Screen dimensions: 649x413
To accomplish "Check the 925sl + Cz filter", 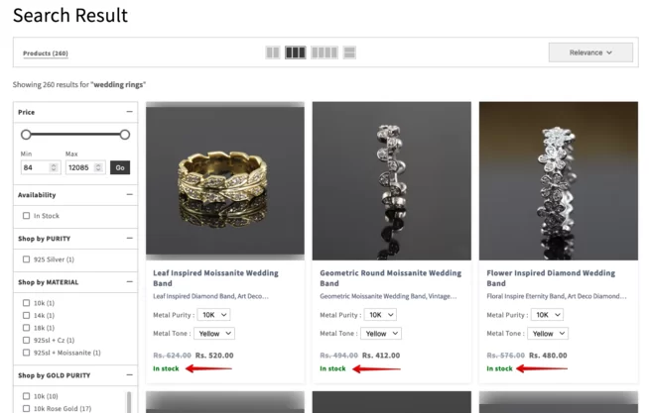I will coord(27,341).
